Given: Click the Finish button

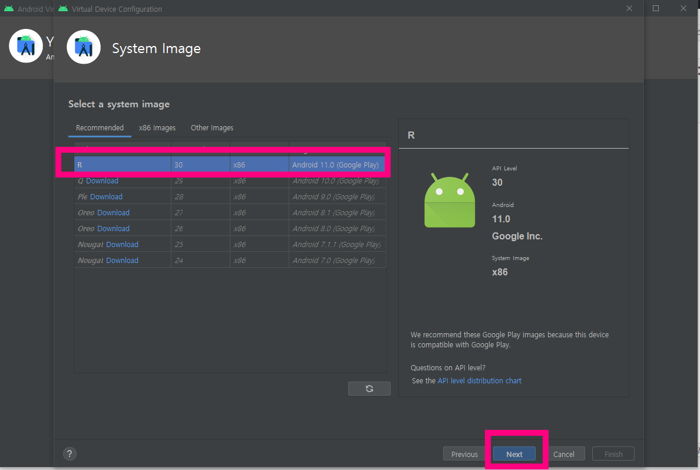Looking at the screenshot, I should click(x=613, y=454).
